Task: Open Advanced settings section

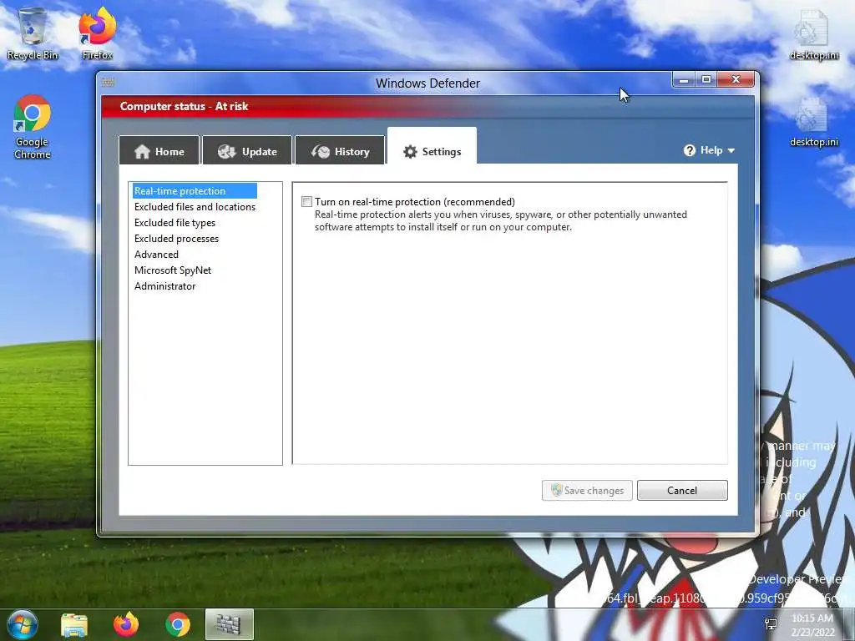Action: pyautogui.click(x=156, y=254)
